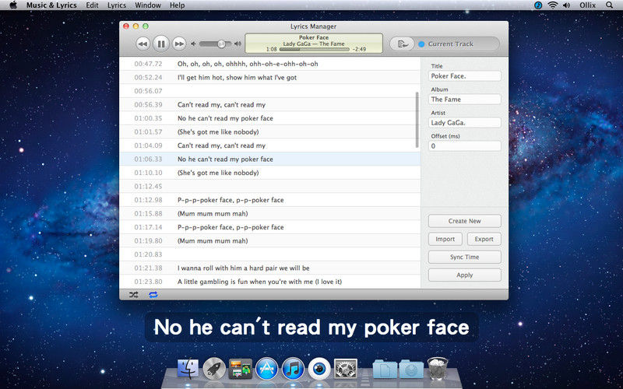This screenshot has width=623, height=389.
Task: Open the Edit menu
Action: pyautogui.click(x=92, y=5)
